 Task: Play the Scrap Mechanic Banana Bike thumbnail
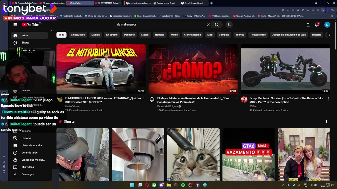click(285, 69)
